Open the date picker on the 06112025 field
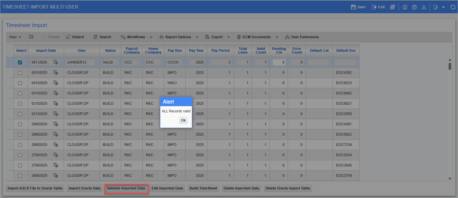Image resolution: width=458 pixels, height=198 pixels. [56, 62]
